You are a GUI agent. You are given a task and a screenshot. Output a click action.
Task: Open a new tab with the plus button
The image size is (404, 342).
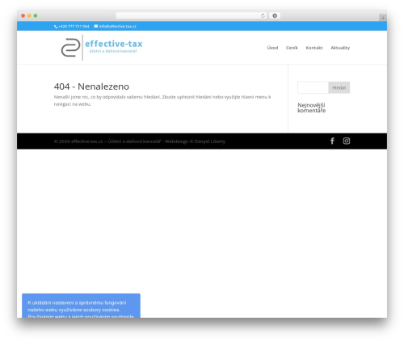383,18
